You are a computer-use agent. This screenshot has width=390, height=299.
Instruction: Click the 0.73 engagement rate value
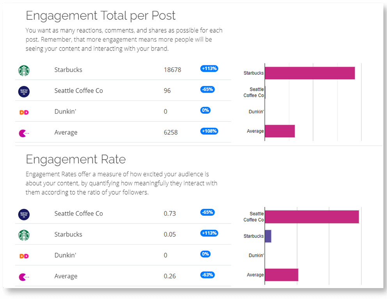pyautogui.click(x=170, y=214)
